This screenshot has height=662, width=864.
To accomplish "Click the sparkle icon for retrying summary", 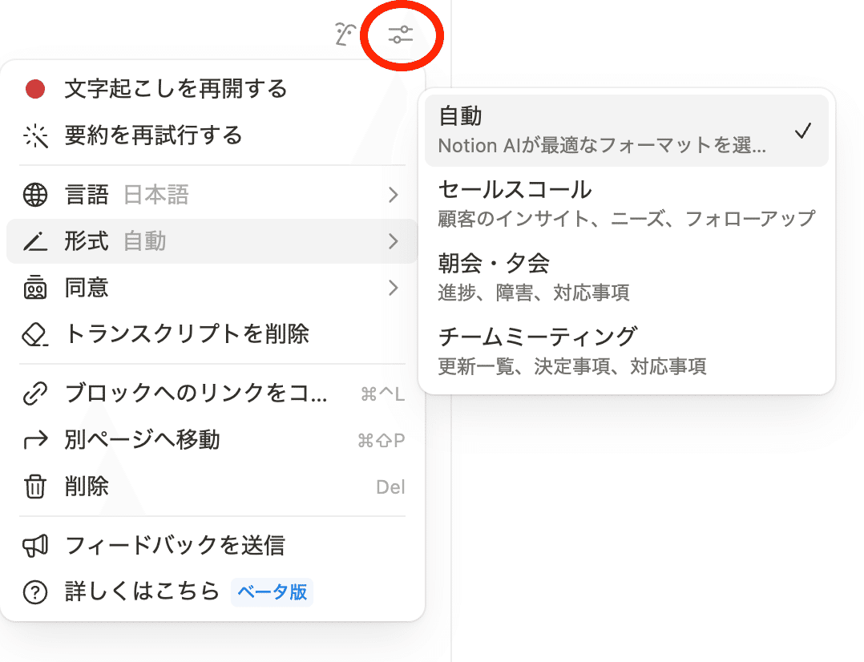I will [35, 136].
